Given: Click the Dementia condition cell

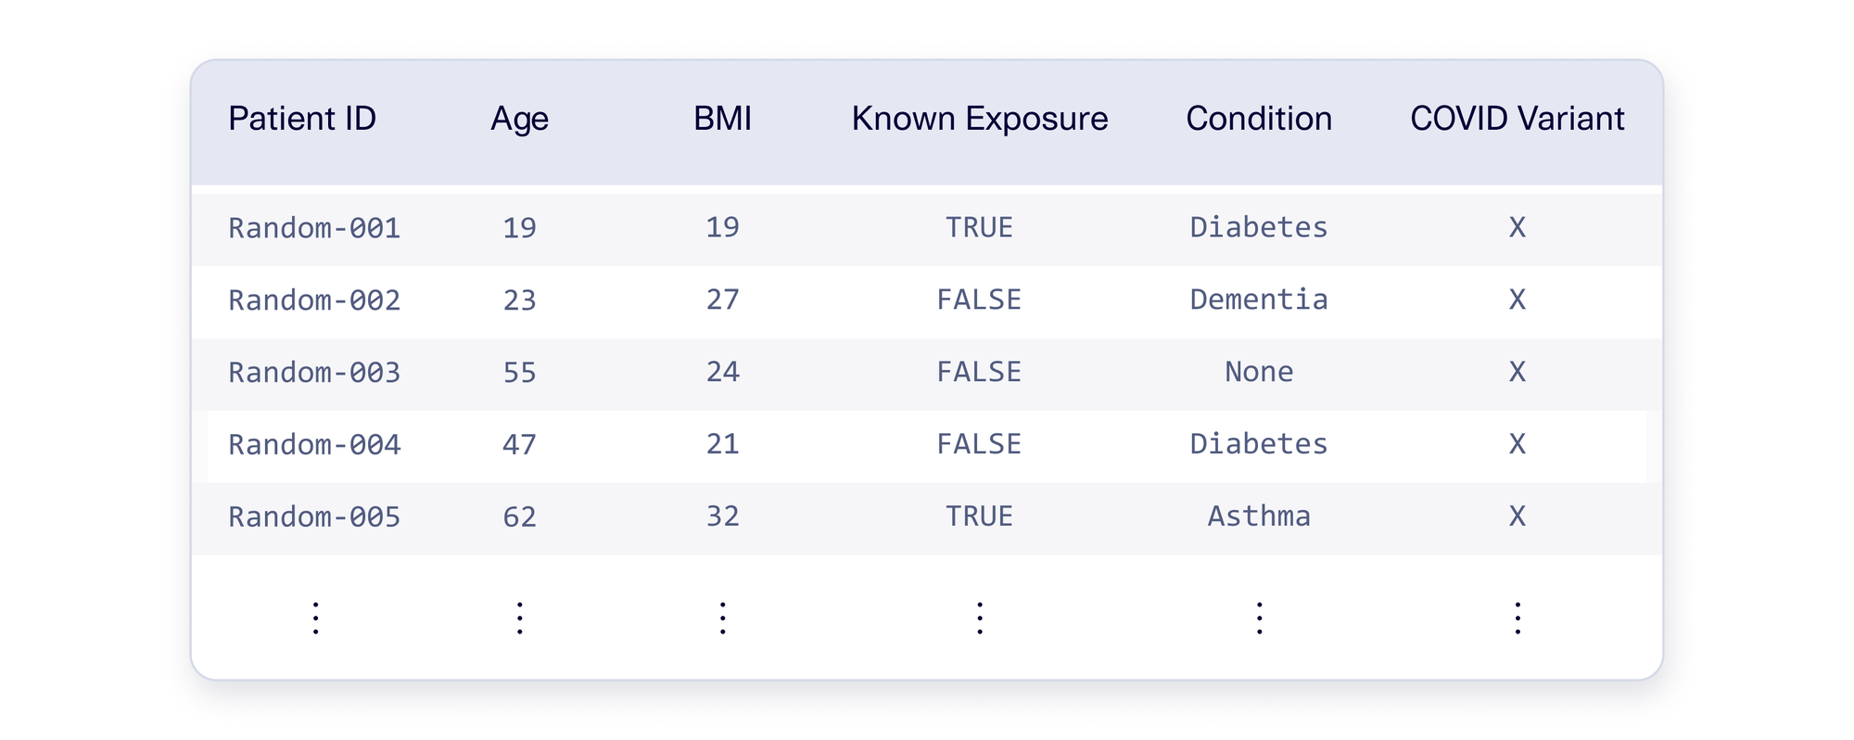Looking at the screenshot, I should [1258, 300].
